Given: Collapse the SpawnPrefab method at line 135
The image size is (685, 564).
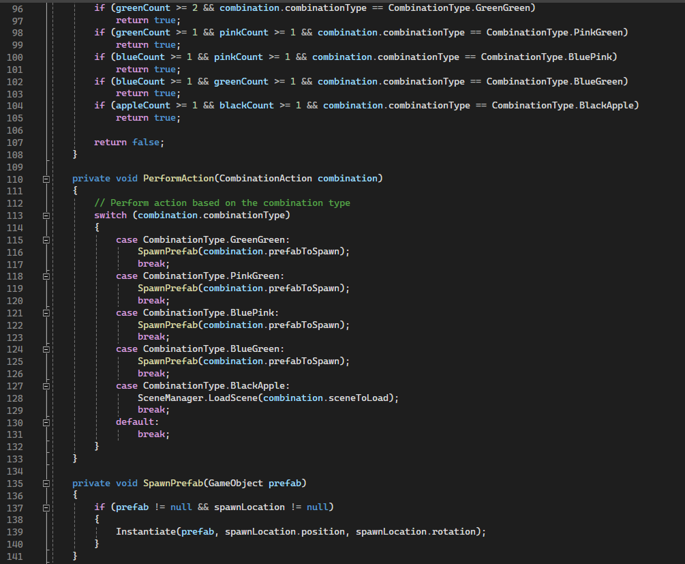Looking at the screenshot, I should 46,484.
